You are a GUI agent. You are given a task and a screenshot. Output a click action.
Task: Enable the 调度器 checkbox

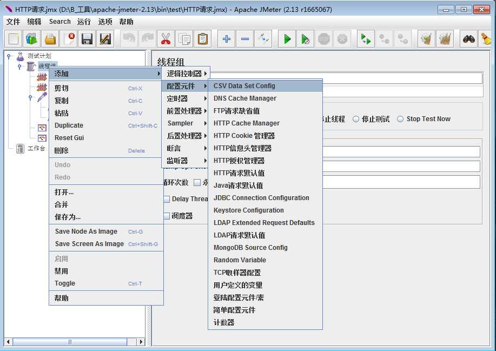(x=167, y=216)
